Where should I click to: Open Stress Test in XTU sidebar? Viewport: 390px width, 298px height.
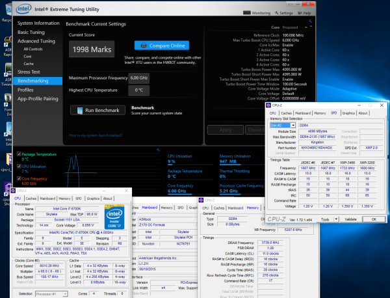[x=29, y=72]
